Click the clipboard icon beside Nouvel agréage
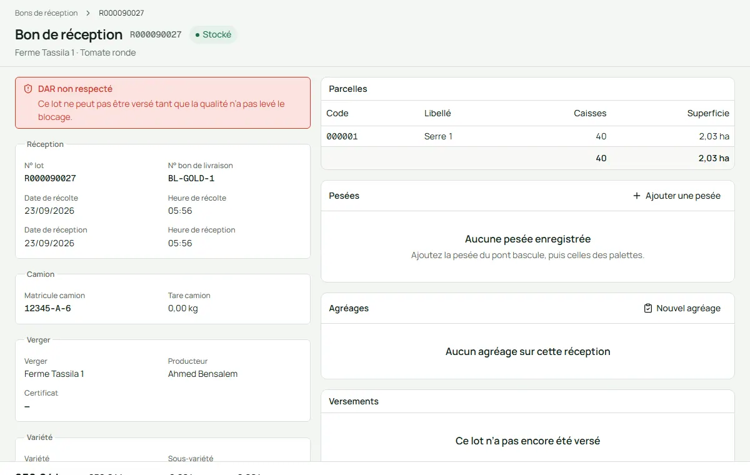 point(648,308)
